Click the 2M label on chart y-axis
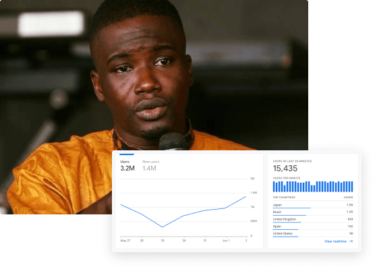This screenshot has height=269, width=375. [x=252, y=179]
